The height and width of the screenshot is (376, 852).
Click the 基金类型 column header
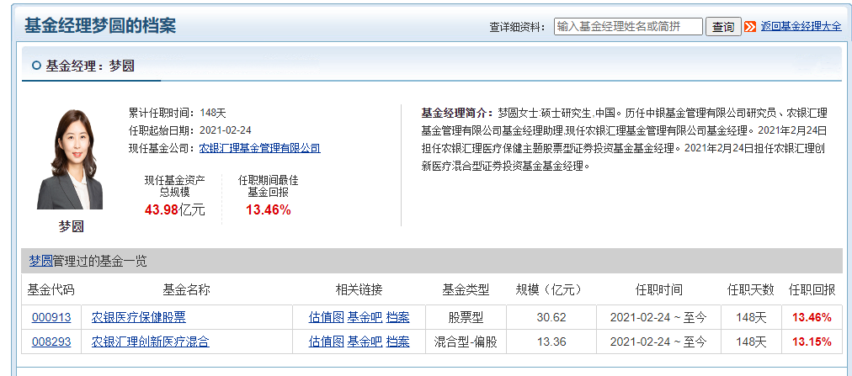point(466,290)
